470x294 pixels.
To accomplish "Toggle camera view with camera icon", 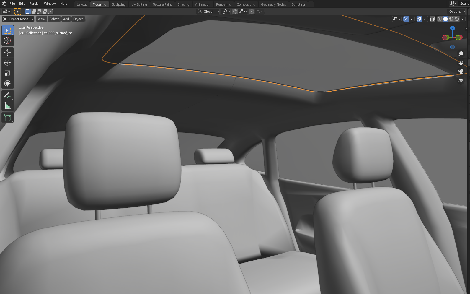I will (461, 72).
